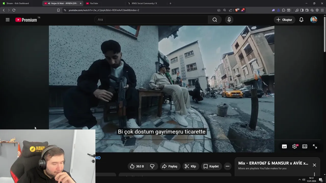This screenshot has width=326, height=183.
Task: Open more actions ellipsis under video
Action: click(227, 166)
